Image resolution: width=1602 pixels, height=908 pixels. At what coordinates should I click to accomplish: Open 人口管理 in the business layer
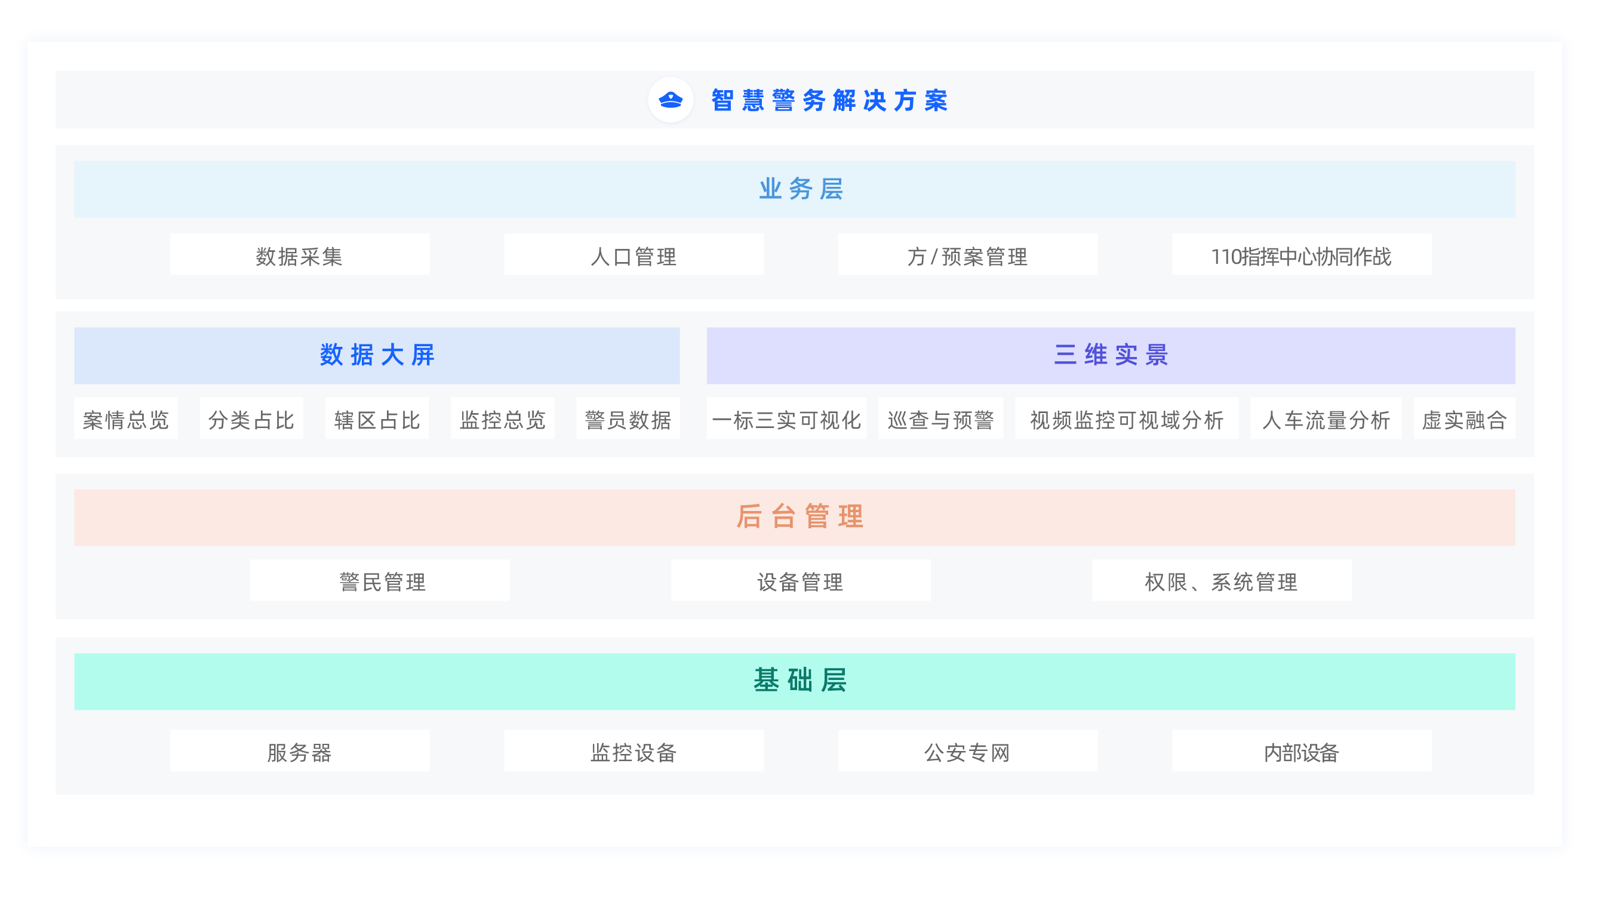click(x=634, y=254)
